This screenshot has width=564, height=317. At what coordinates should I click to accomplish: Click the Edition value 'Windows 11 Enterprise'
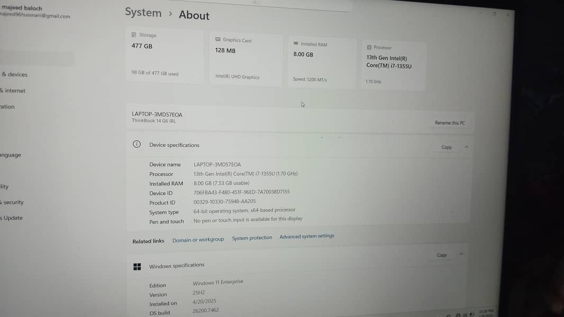tap(217, 282)
